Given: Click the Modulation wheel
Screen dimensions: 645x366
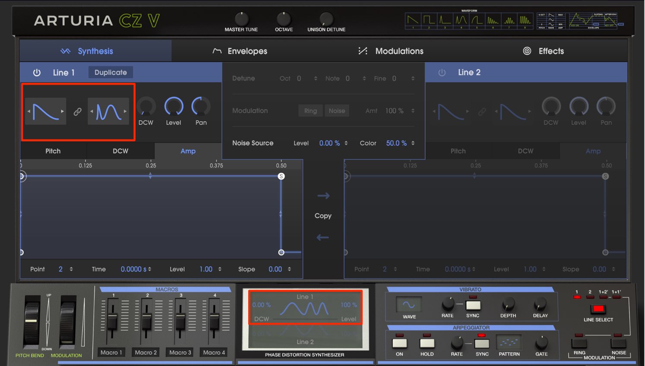Looking at the screenshot, I should (68, 321).
